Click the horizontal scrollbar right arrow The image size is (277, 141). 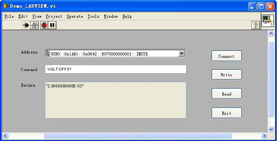click(x=264, y=136)
